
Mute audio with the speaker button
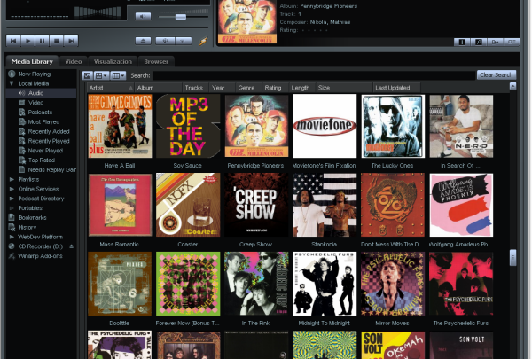coord(143,16)
